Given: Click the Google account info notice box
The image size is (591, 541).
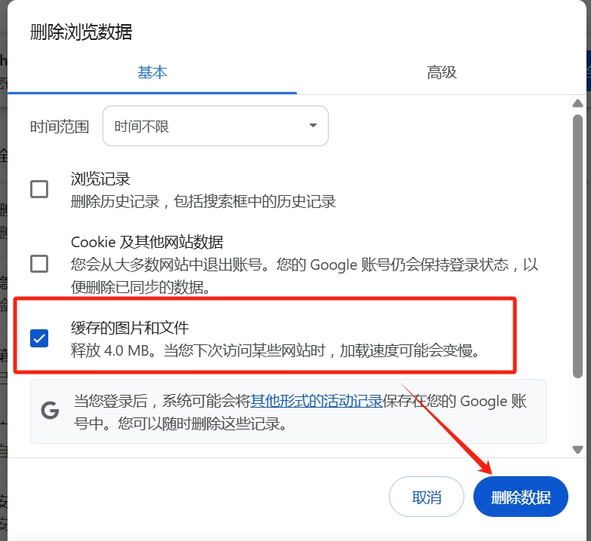Looking at the screenshot, I should coord(288,411).
